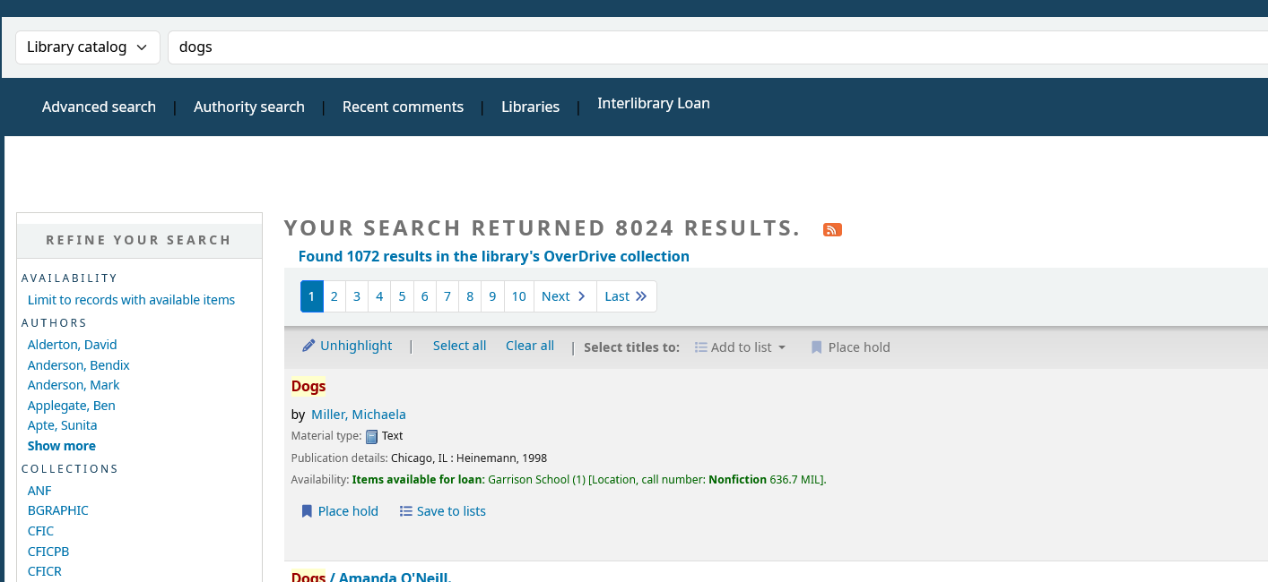
Task: Filter by author Alderton, David
Action: click(x=72, y=345)
